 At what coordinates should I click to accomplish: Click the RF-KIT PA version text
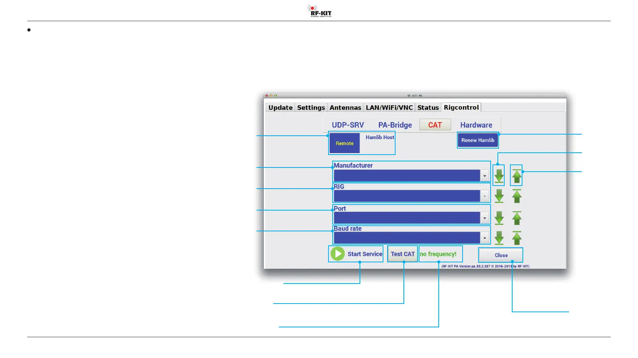[x=485, y=267]
